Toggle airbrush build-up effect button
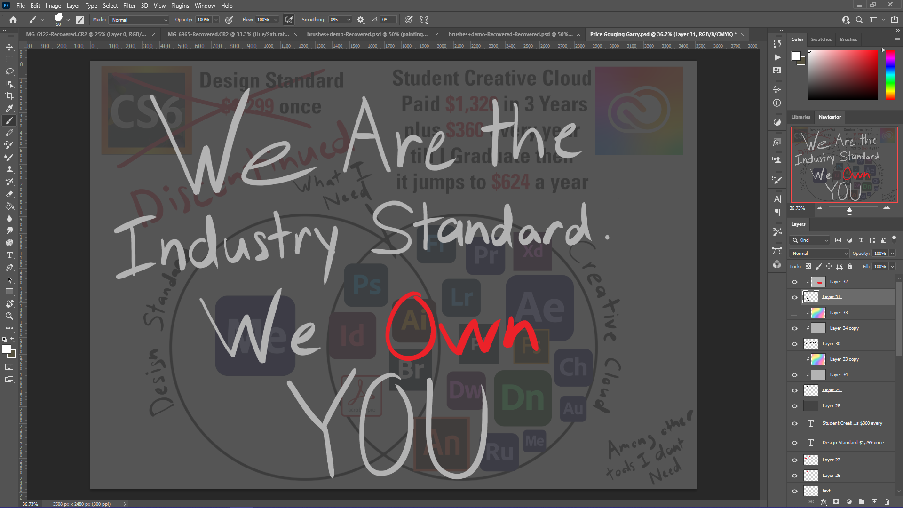The height and width of the screenshot is (508, 903). [x=289, y=20]
